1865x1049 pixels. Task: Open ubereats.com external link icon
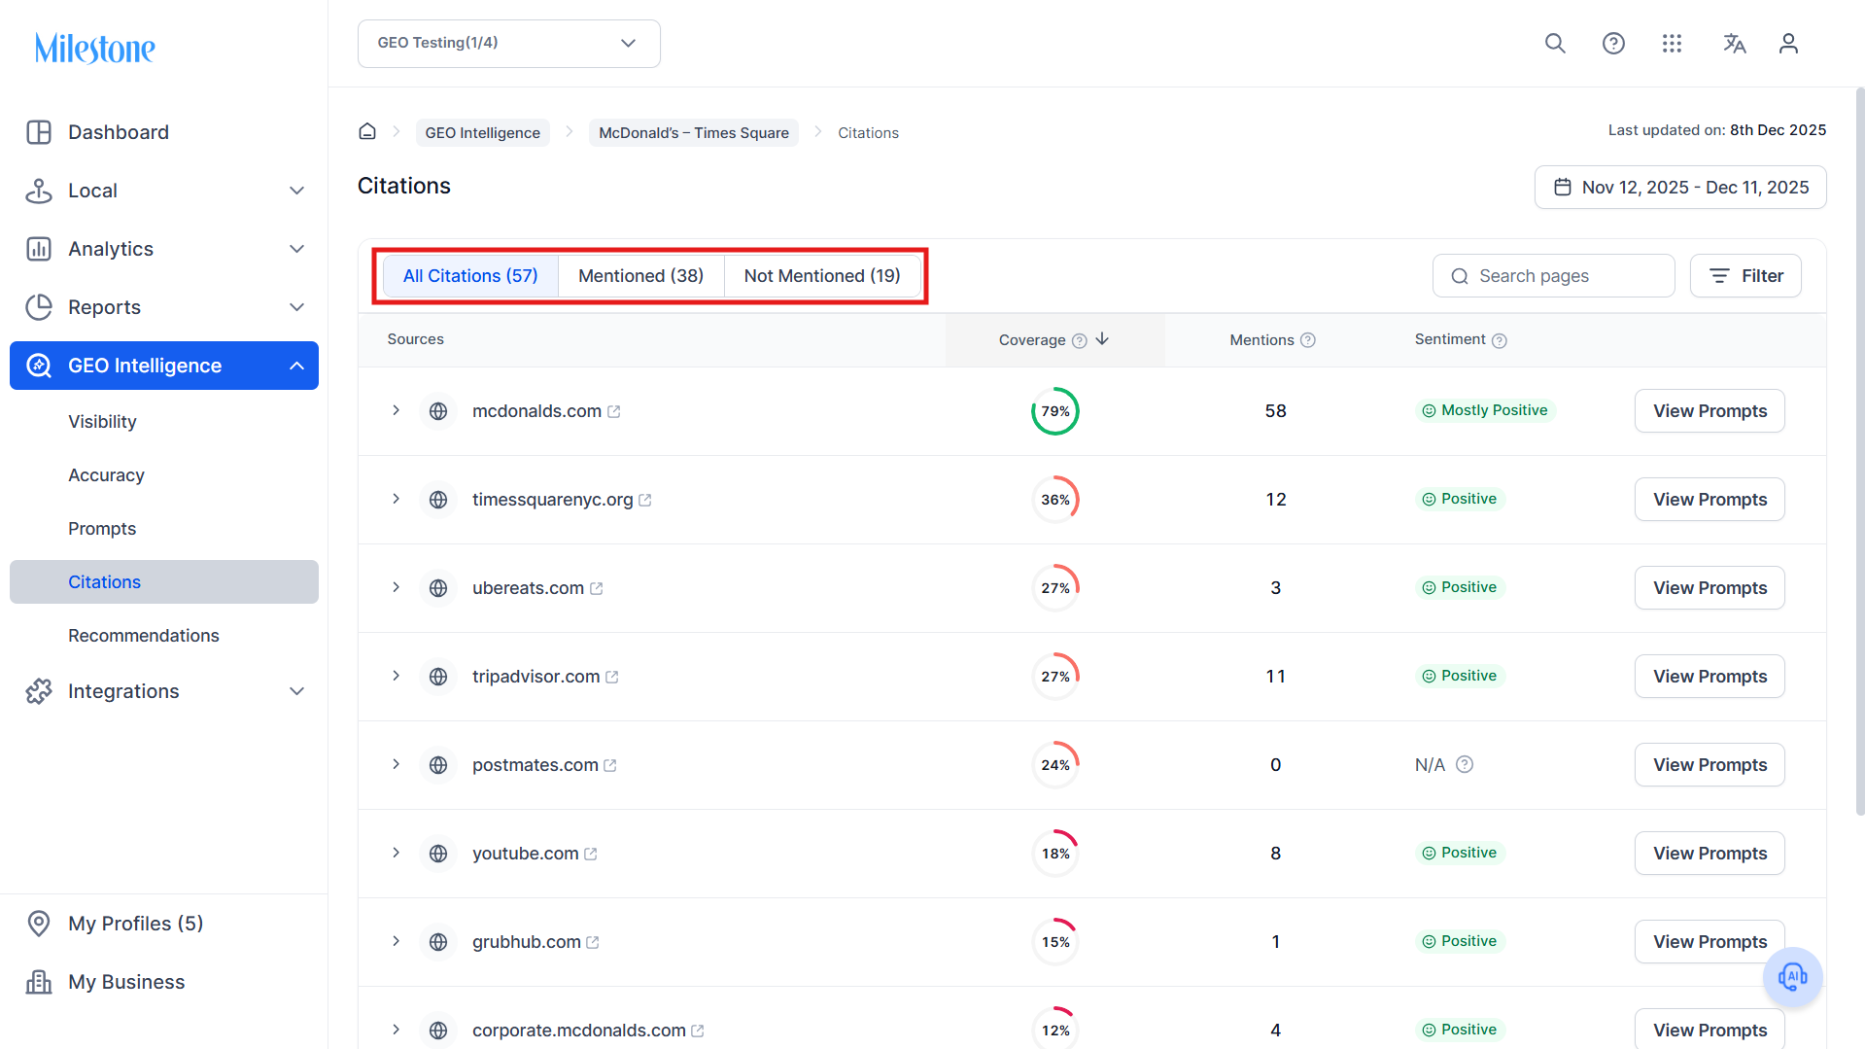coord(597,589)
